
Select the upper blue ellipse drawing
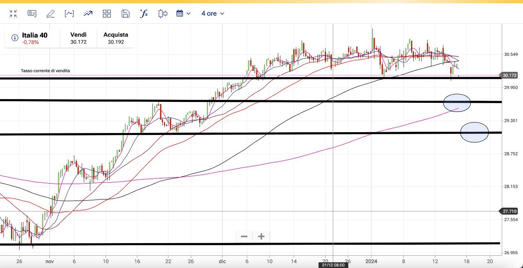tap(457, 103)
